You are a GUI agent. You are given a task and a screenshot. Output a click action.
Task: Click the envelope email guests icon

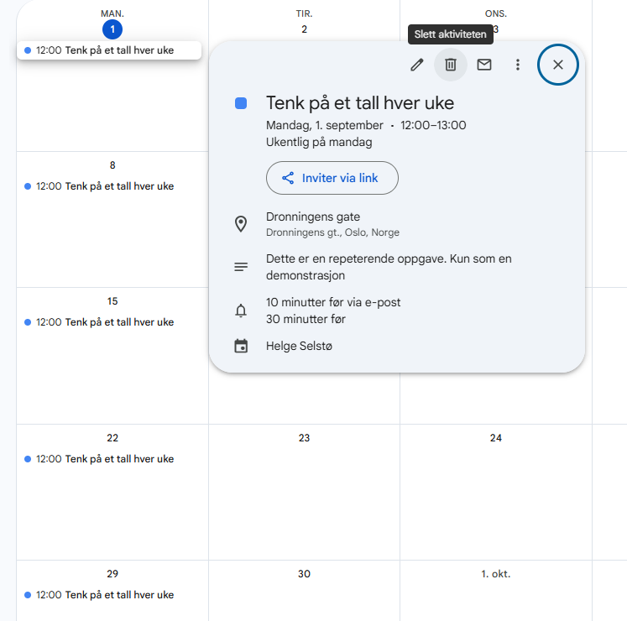pos(484,65)
